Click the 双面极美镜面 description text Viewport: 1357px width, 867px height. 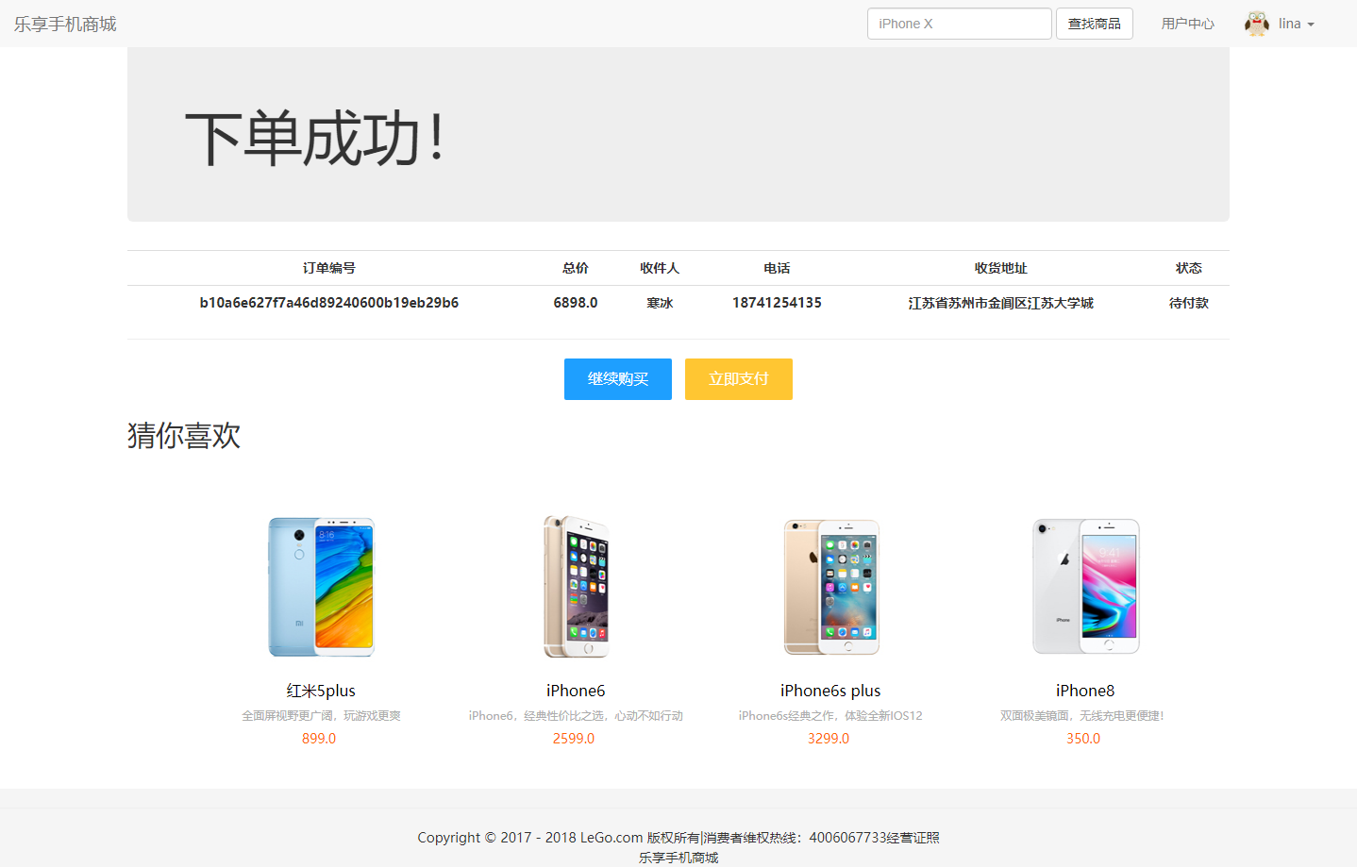point(1082,716)
